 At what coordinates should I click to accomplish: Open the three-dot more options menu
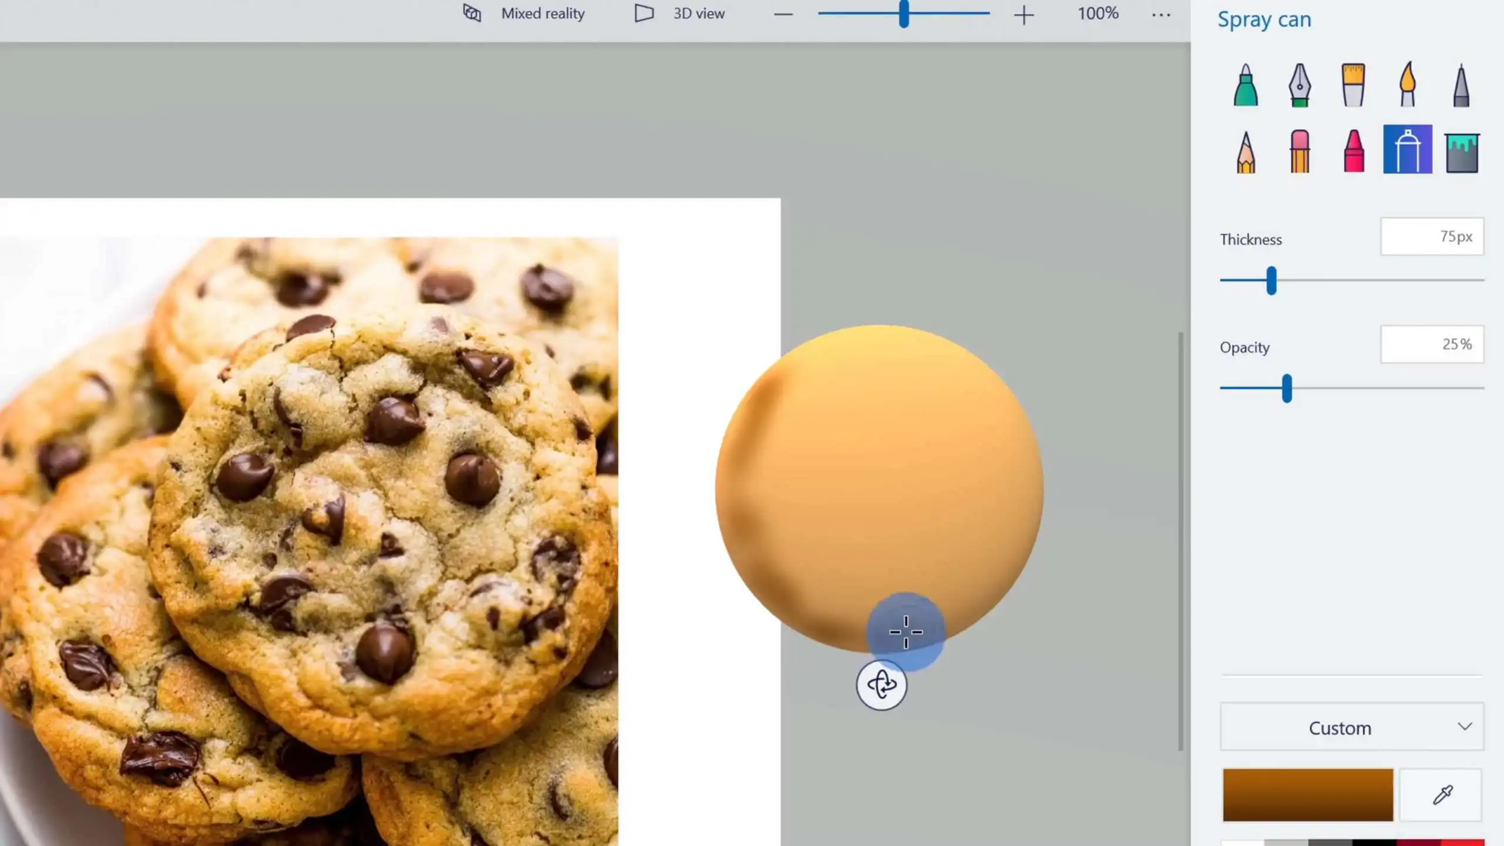[1161, 15]
